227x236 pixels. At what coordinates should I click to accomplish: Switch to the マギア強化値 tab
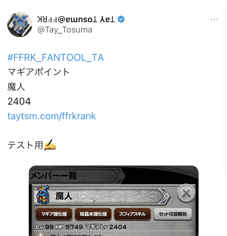point(54,214)
